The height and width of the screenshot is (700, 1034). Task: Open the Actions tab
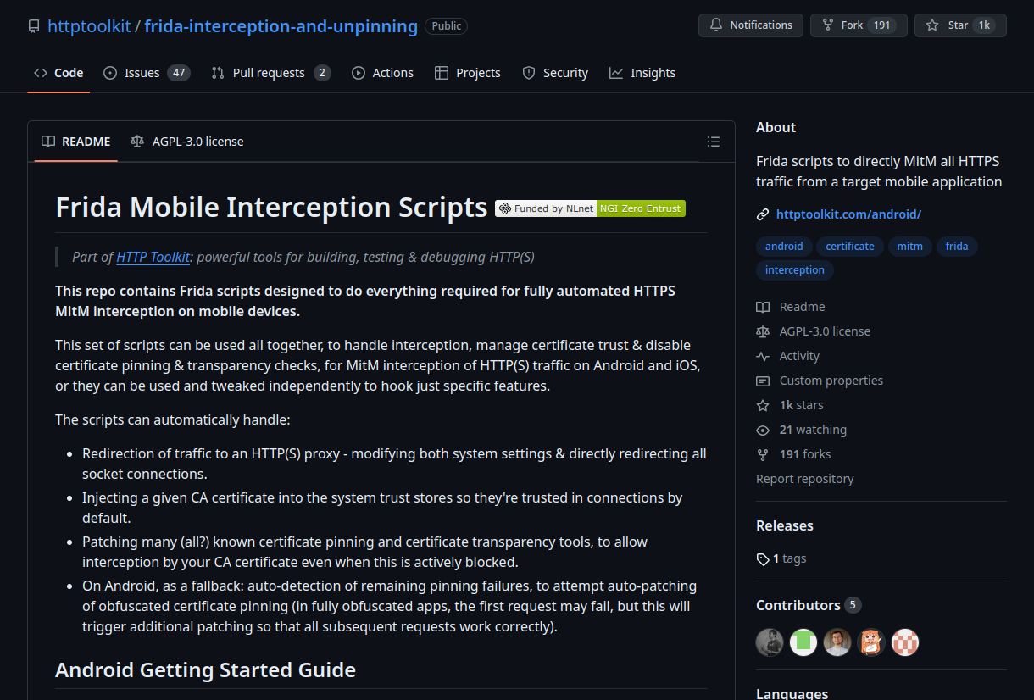(383, 73)
